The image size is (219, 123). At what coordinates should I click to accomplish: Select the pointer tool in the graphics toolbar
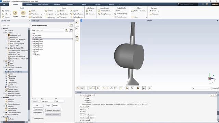(x=78, y=88)
